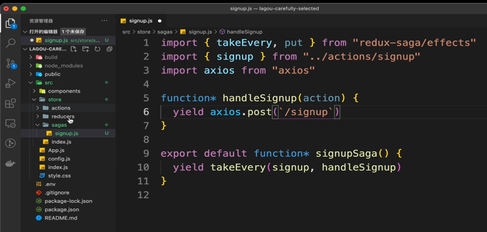Expand the build folder

(x=31, y=57)
